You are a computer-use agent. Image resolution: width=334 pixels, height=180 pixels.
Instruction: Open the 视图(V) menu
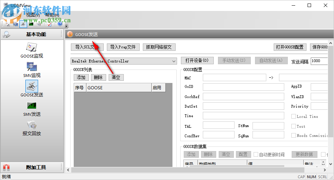33,15
